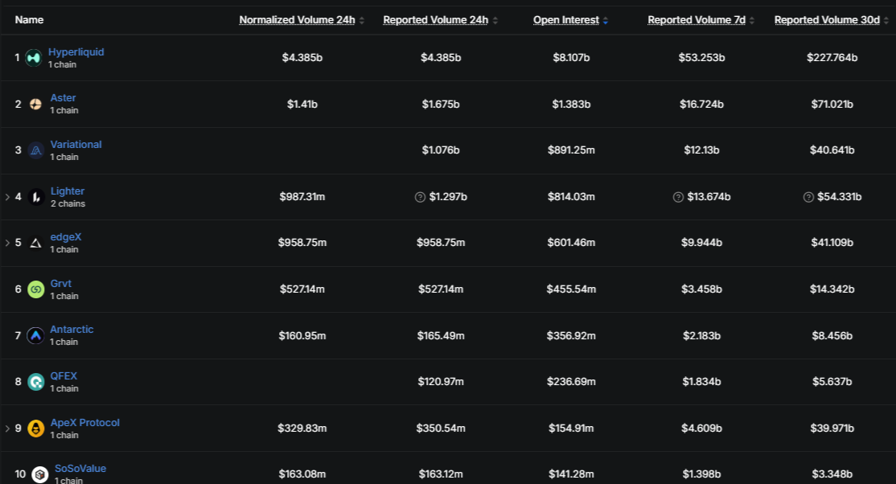Image resolution: width=896 pixels, height=484 pixels.
Task: Click the sort arrows next to Reported Volume 30d
Action: (886, 21)
